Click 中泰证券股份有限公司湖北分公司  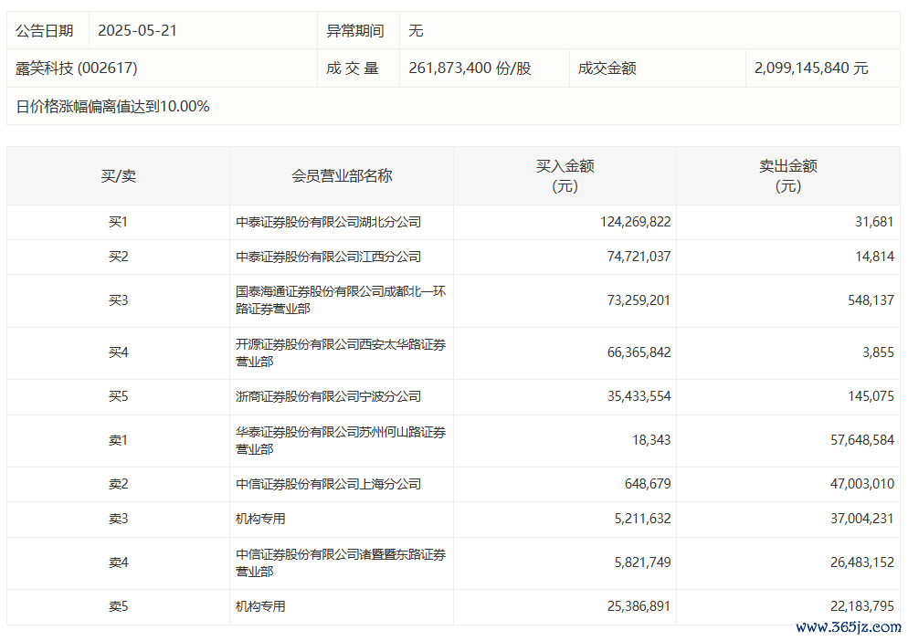click(328, 222)
